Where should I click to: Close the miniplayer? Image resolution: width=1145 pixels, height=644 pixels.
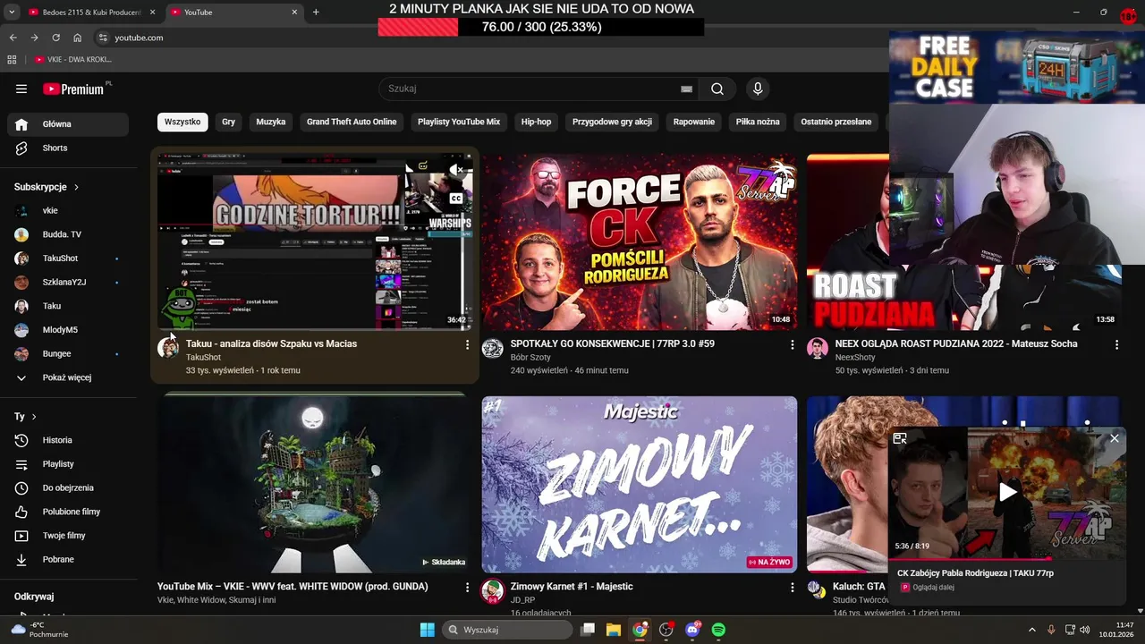(1114, 438)
